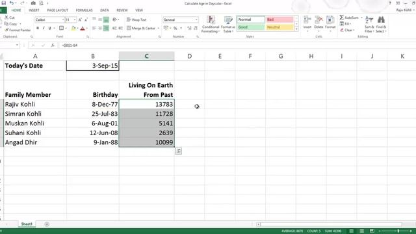Viewport: 416px width, 234px height.
Task: Open Find & Select
Action: pos(381,25)
